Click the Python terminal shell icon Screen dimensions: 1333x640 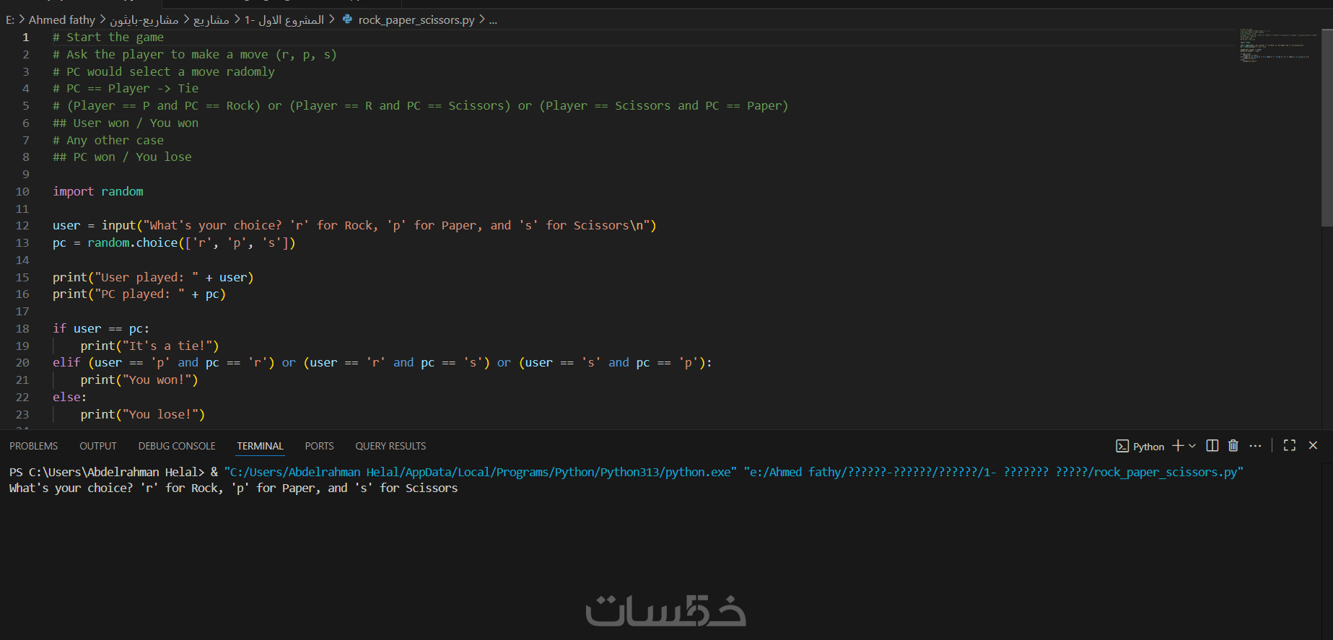tap(1122, 447)
